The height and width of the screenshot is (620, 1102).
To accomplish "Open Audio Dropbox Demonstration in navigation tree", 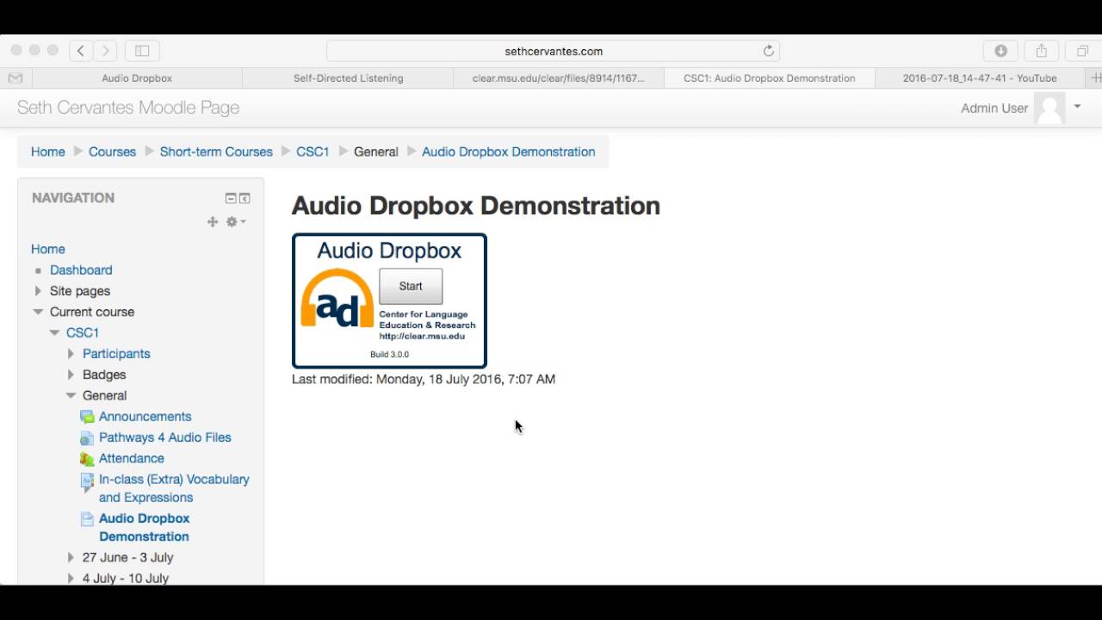I will tap(145, 527).
